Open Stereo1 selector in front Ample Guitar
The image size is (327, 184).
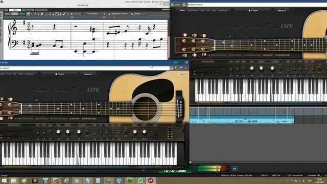[88, 74]
